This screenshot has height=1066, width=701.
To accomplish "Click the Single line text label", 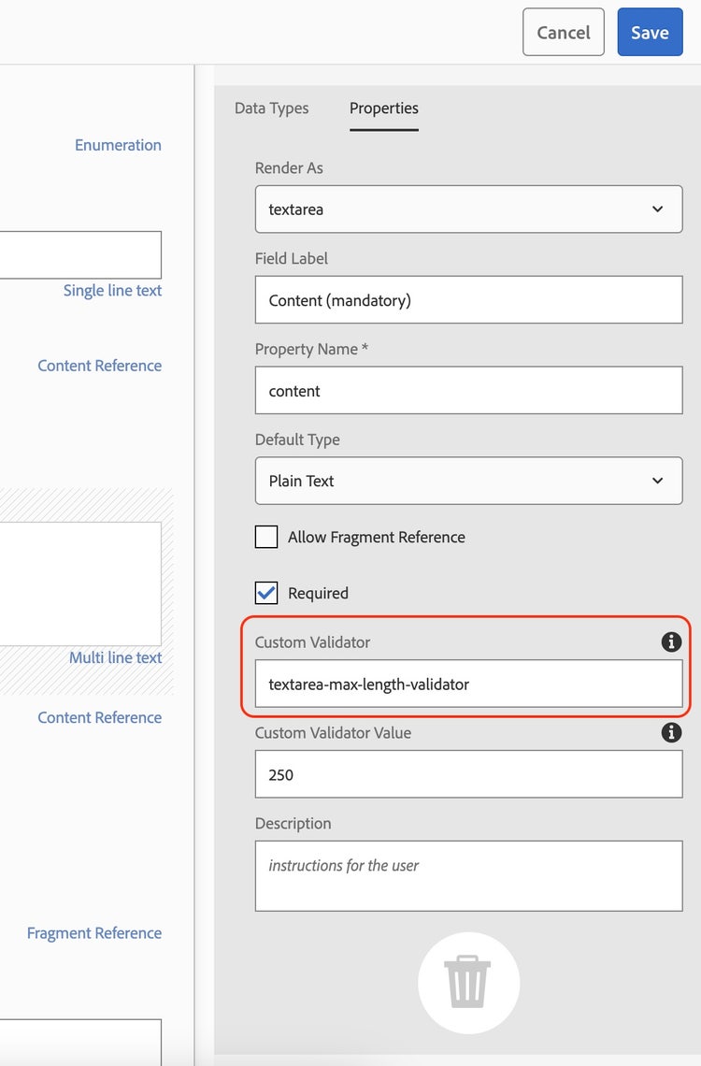I will pos(112,291).
